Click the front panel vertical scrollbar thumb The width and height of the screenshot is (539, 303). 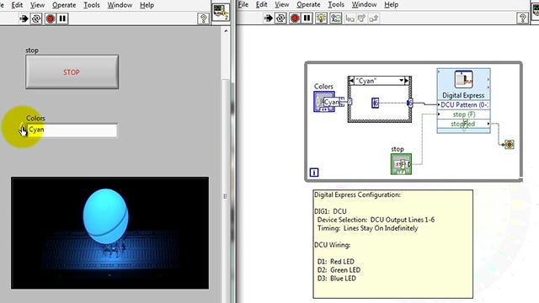coord(226,196)
